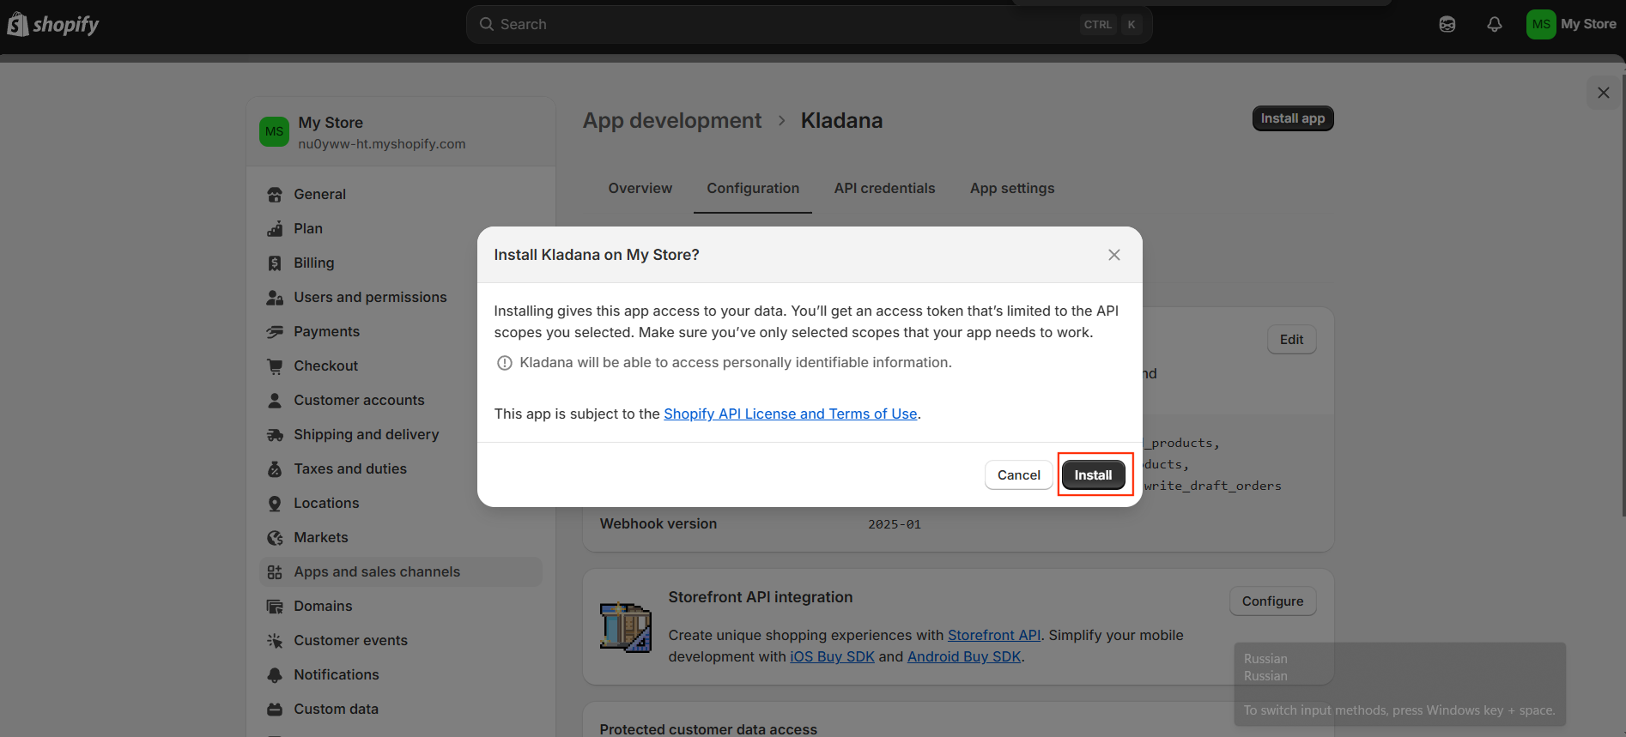This screenshot has width=1626, height=737.
Task: Click the Users and permissions icon
Action: (x=275, y=298)
